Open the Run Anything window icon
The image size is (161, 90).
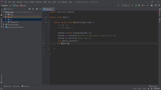(156, 5)
